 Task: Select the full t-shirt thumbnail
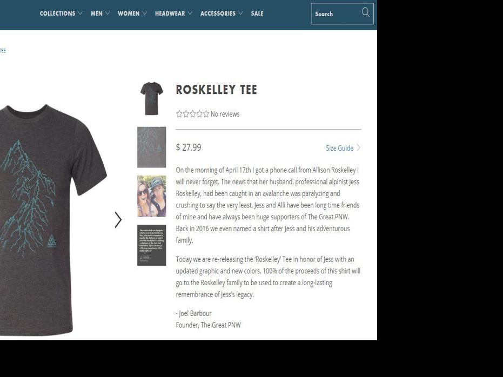click(151, 99)
